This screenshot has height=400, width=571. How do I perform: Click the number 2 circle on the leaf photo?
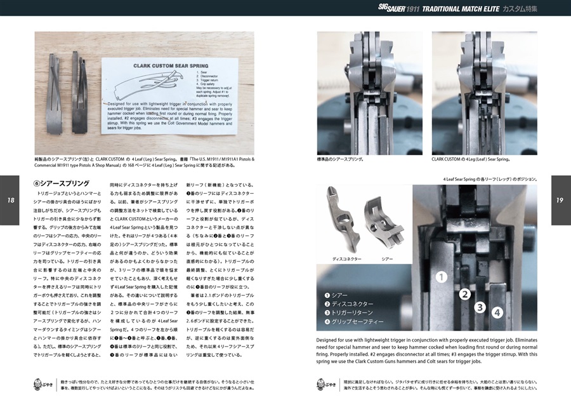tap(464, 294)
